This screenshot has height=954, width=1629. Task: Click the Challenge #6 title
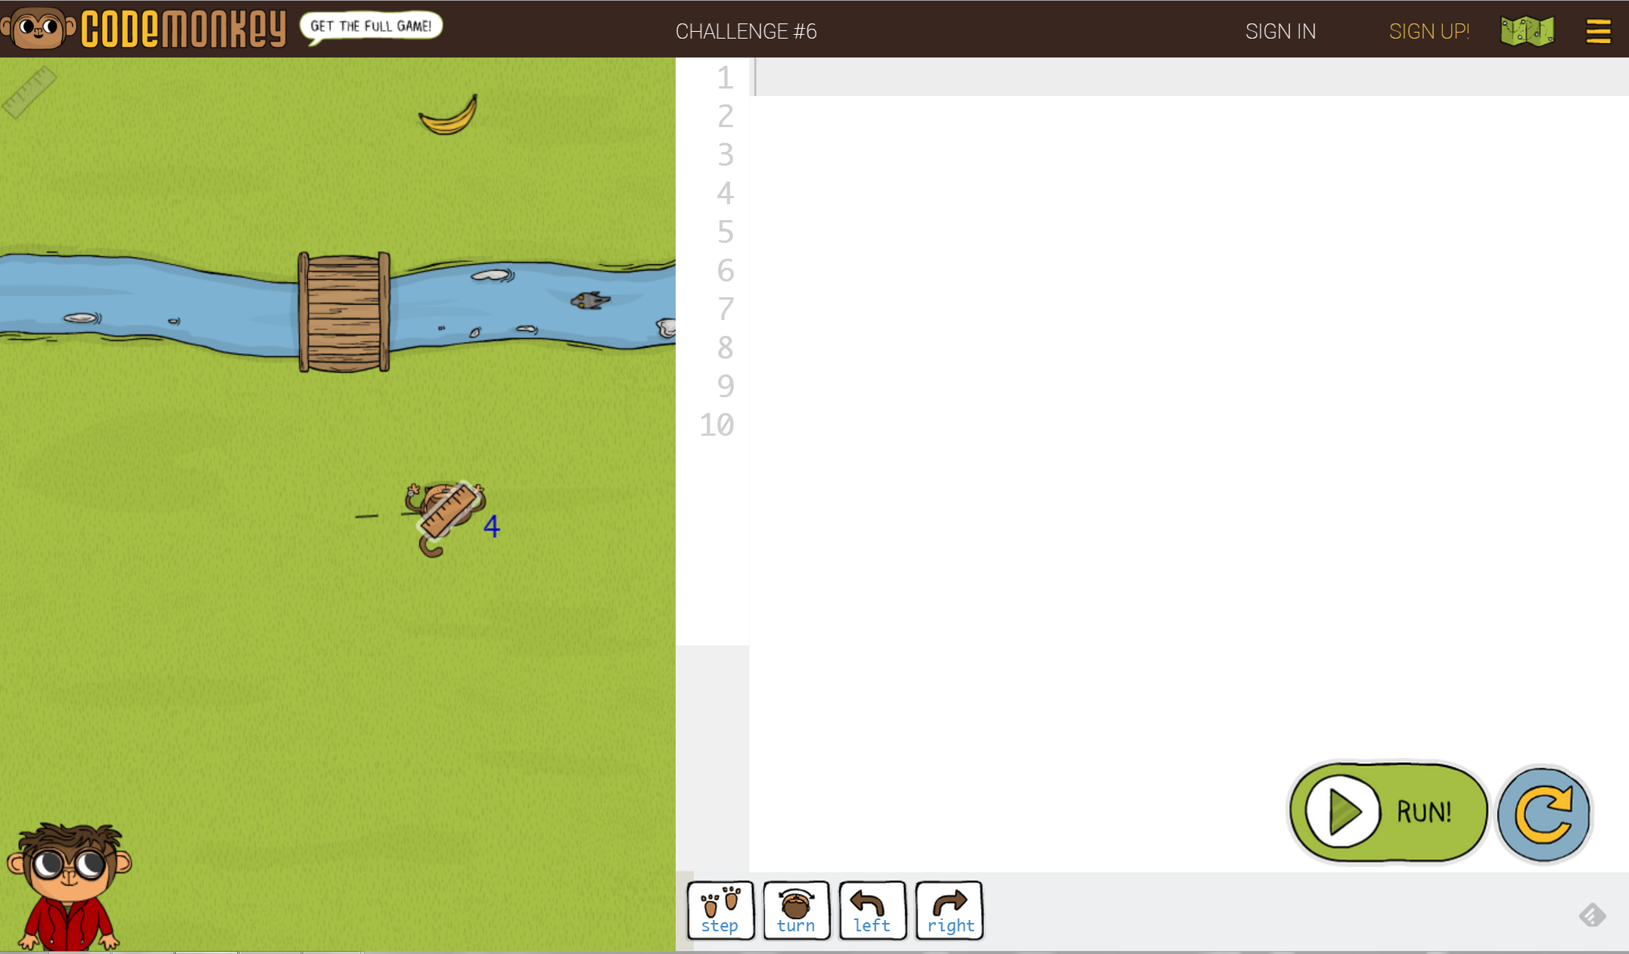pos(746,31)
